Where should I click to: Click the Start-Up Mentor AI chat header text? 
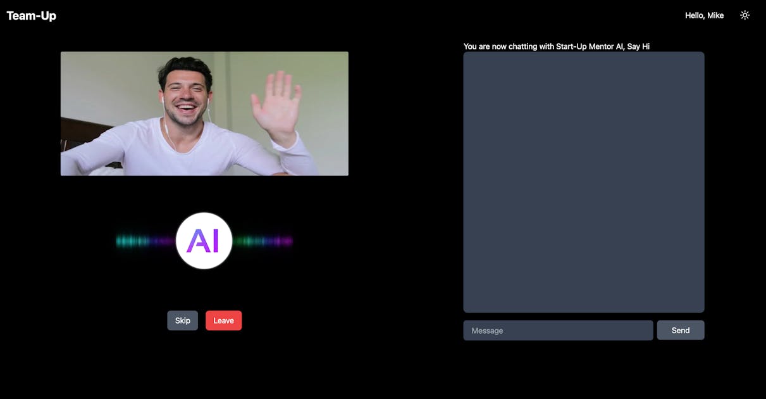tap(556, 46)
